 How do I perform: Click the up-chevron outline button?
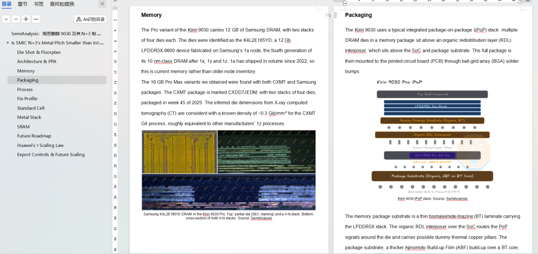point(16,19)
